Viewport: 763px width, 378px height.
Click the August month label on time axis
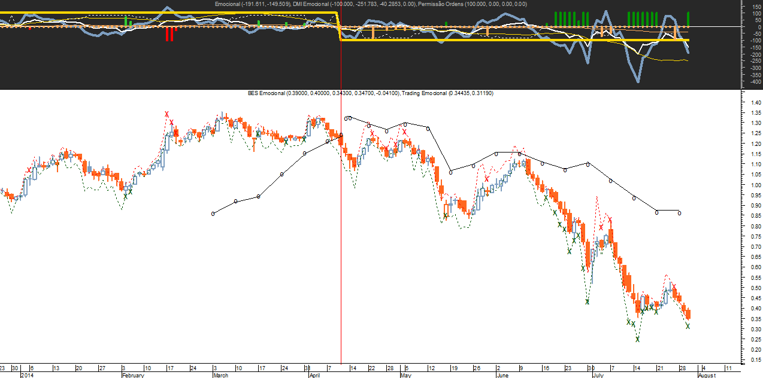click(x=707, y=376)
